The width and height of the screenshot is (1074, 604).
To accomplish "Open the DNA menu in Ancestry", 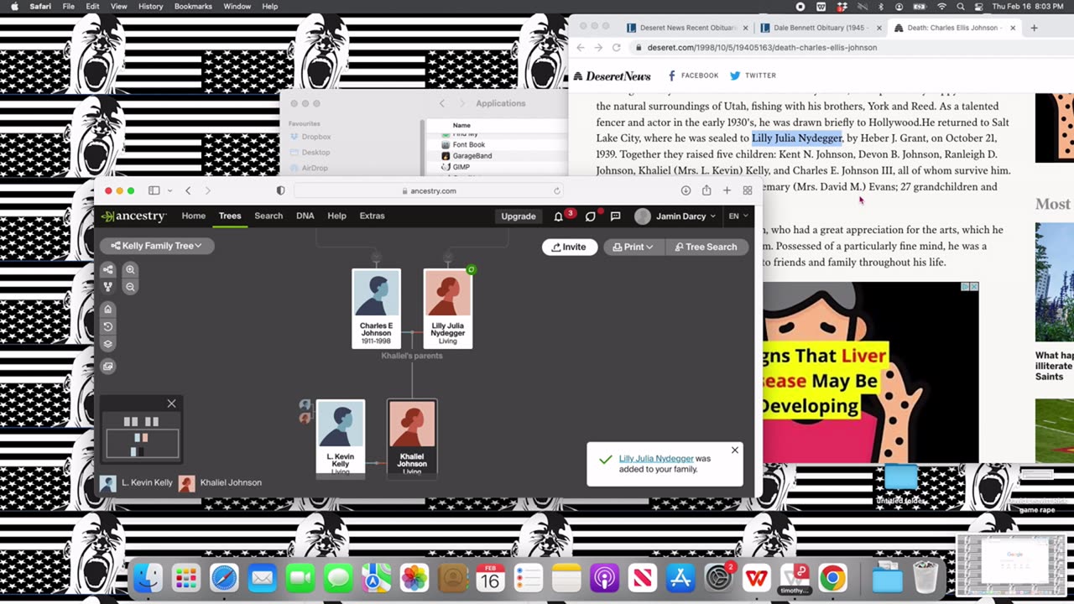I will (305, 216).
